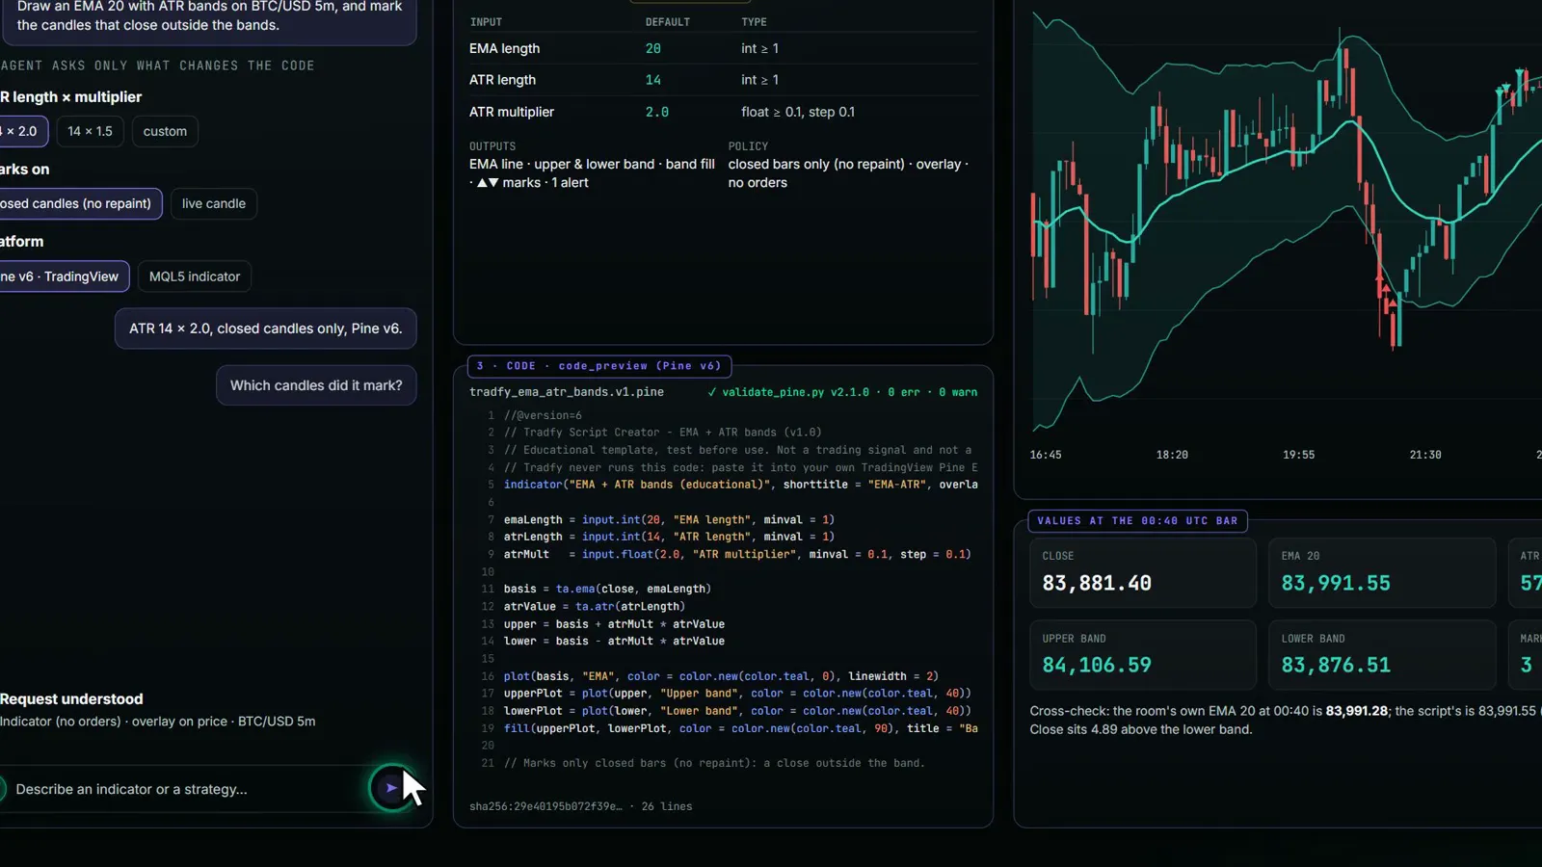Click the OUTPUTS description text

pos(592,173)
